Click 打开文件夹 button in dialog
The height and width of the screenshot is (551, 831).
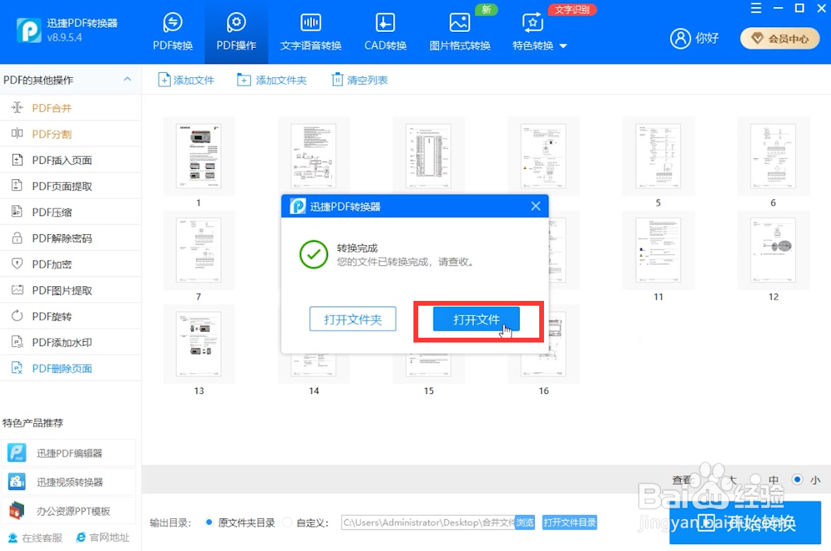coord(352,319)
